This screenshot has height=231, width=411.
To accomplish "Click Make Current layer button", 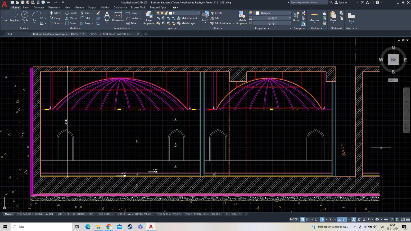I will 187,18.
